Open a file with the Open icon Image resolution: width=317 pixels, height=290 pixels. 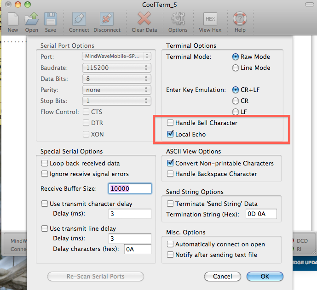pos(31,20)
